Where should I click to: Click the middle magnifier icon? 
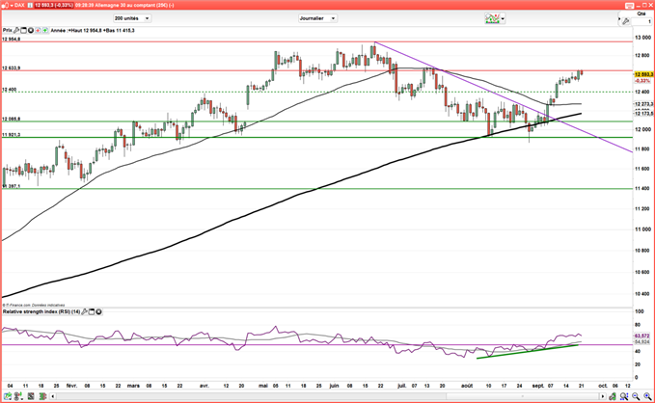point(636,396)
